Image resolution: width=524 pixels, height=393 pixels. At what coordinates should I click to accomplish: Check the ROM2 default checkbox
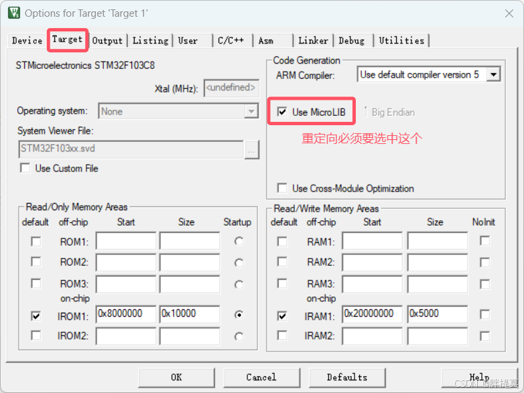pos(36,262)
